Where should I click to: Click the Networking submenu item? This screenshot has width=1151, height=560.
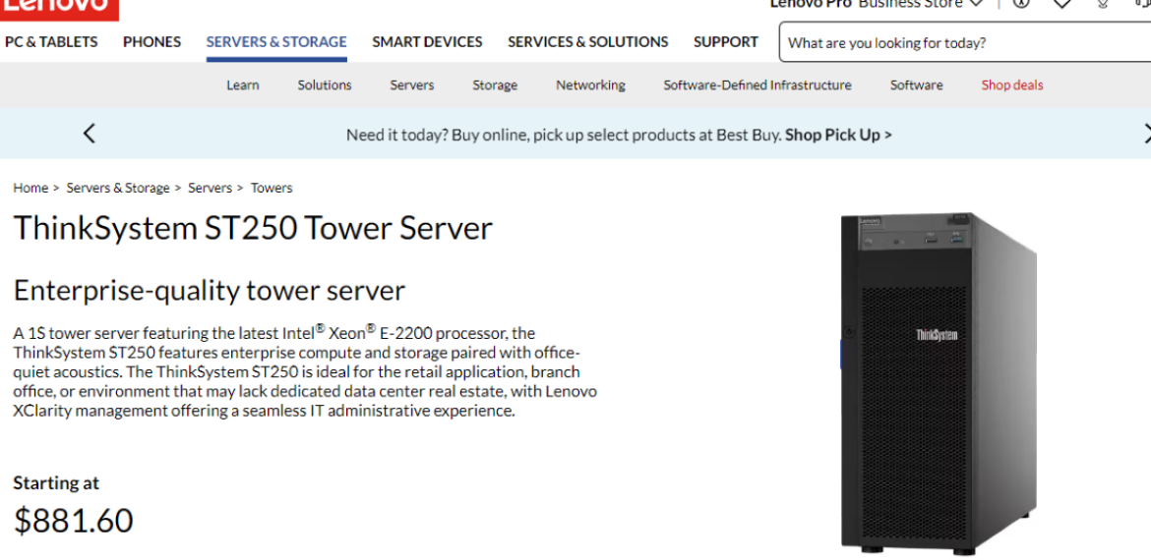[590, 85]
